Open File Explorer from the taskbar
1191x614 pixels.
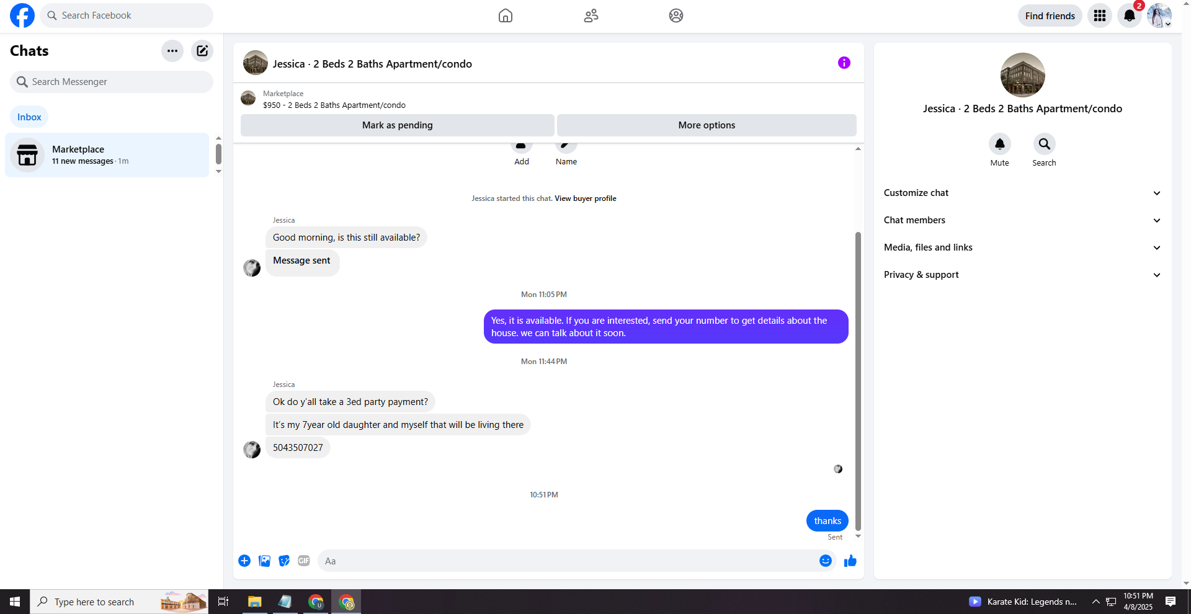[x=254, y=602]
